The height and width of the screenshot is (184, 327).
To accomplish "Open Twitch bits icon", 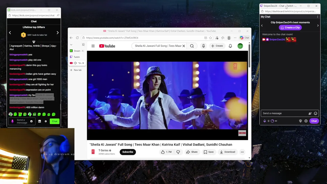I will 265,121.
